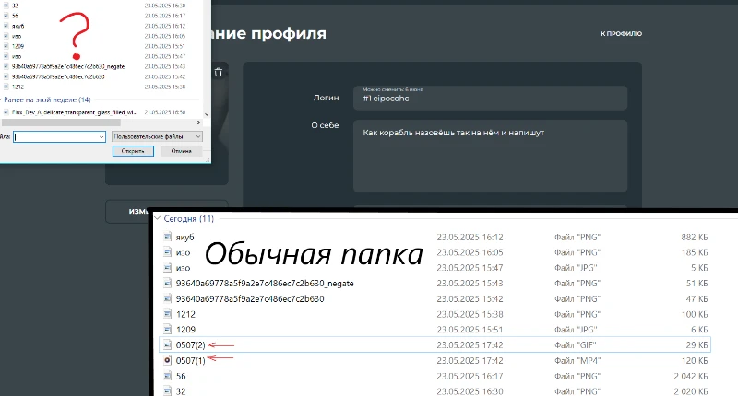Click the 93640a…2b630_negate file icon in the folder list
738x396 pixels.
167,284
